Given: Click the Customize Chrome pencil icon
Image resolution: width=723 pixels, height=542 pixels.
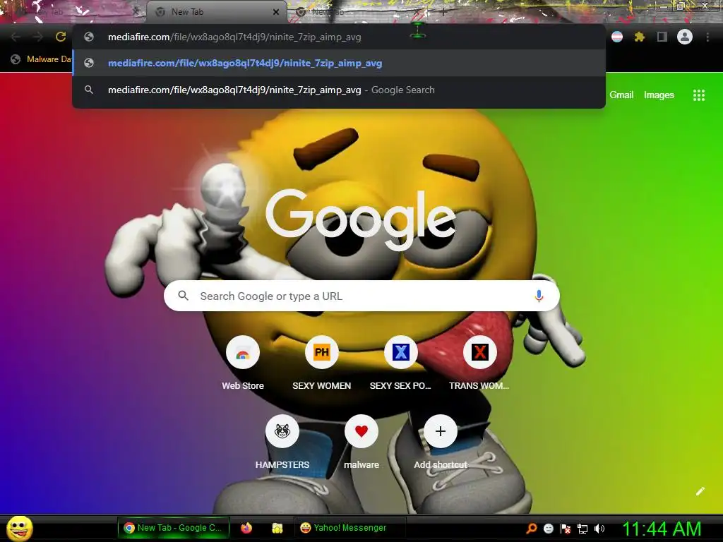Looking at the screenshot, I should click(700, 491).
